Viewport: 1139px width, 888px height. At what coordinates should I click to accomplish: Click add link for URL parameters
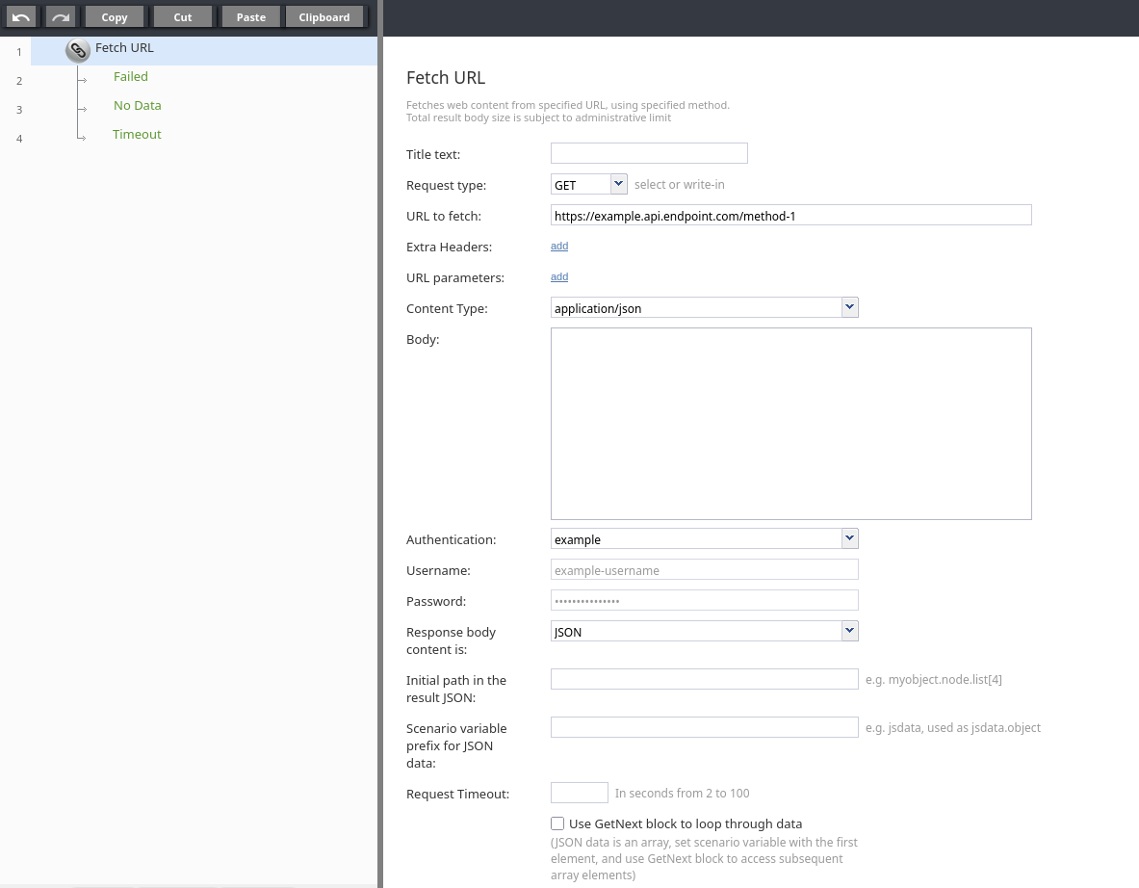click(x=559, y=277)
